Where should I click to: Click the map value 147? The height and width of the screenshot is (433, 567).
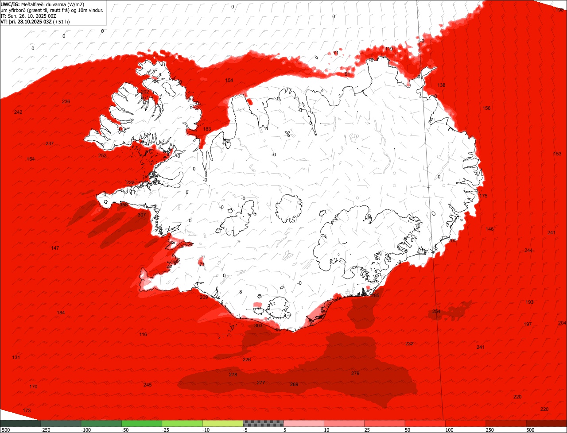pos(55,248)
